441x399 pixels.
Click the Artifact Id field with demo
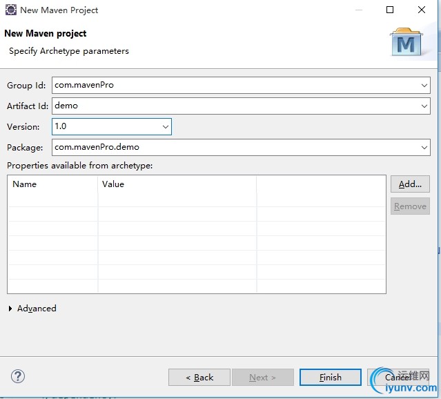(241, 106)
